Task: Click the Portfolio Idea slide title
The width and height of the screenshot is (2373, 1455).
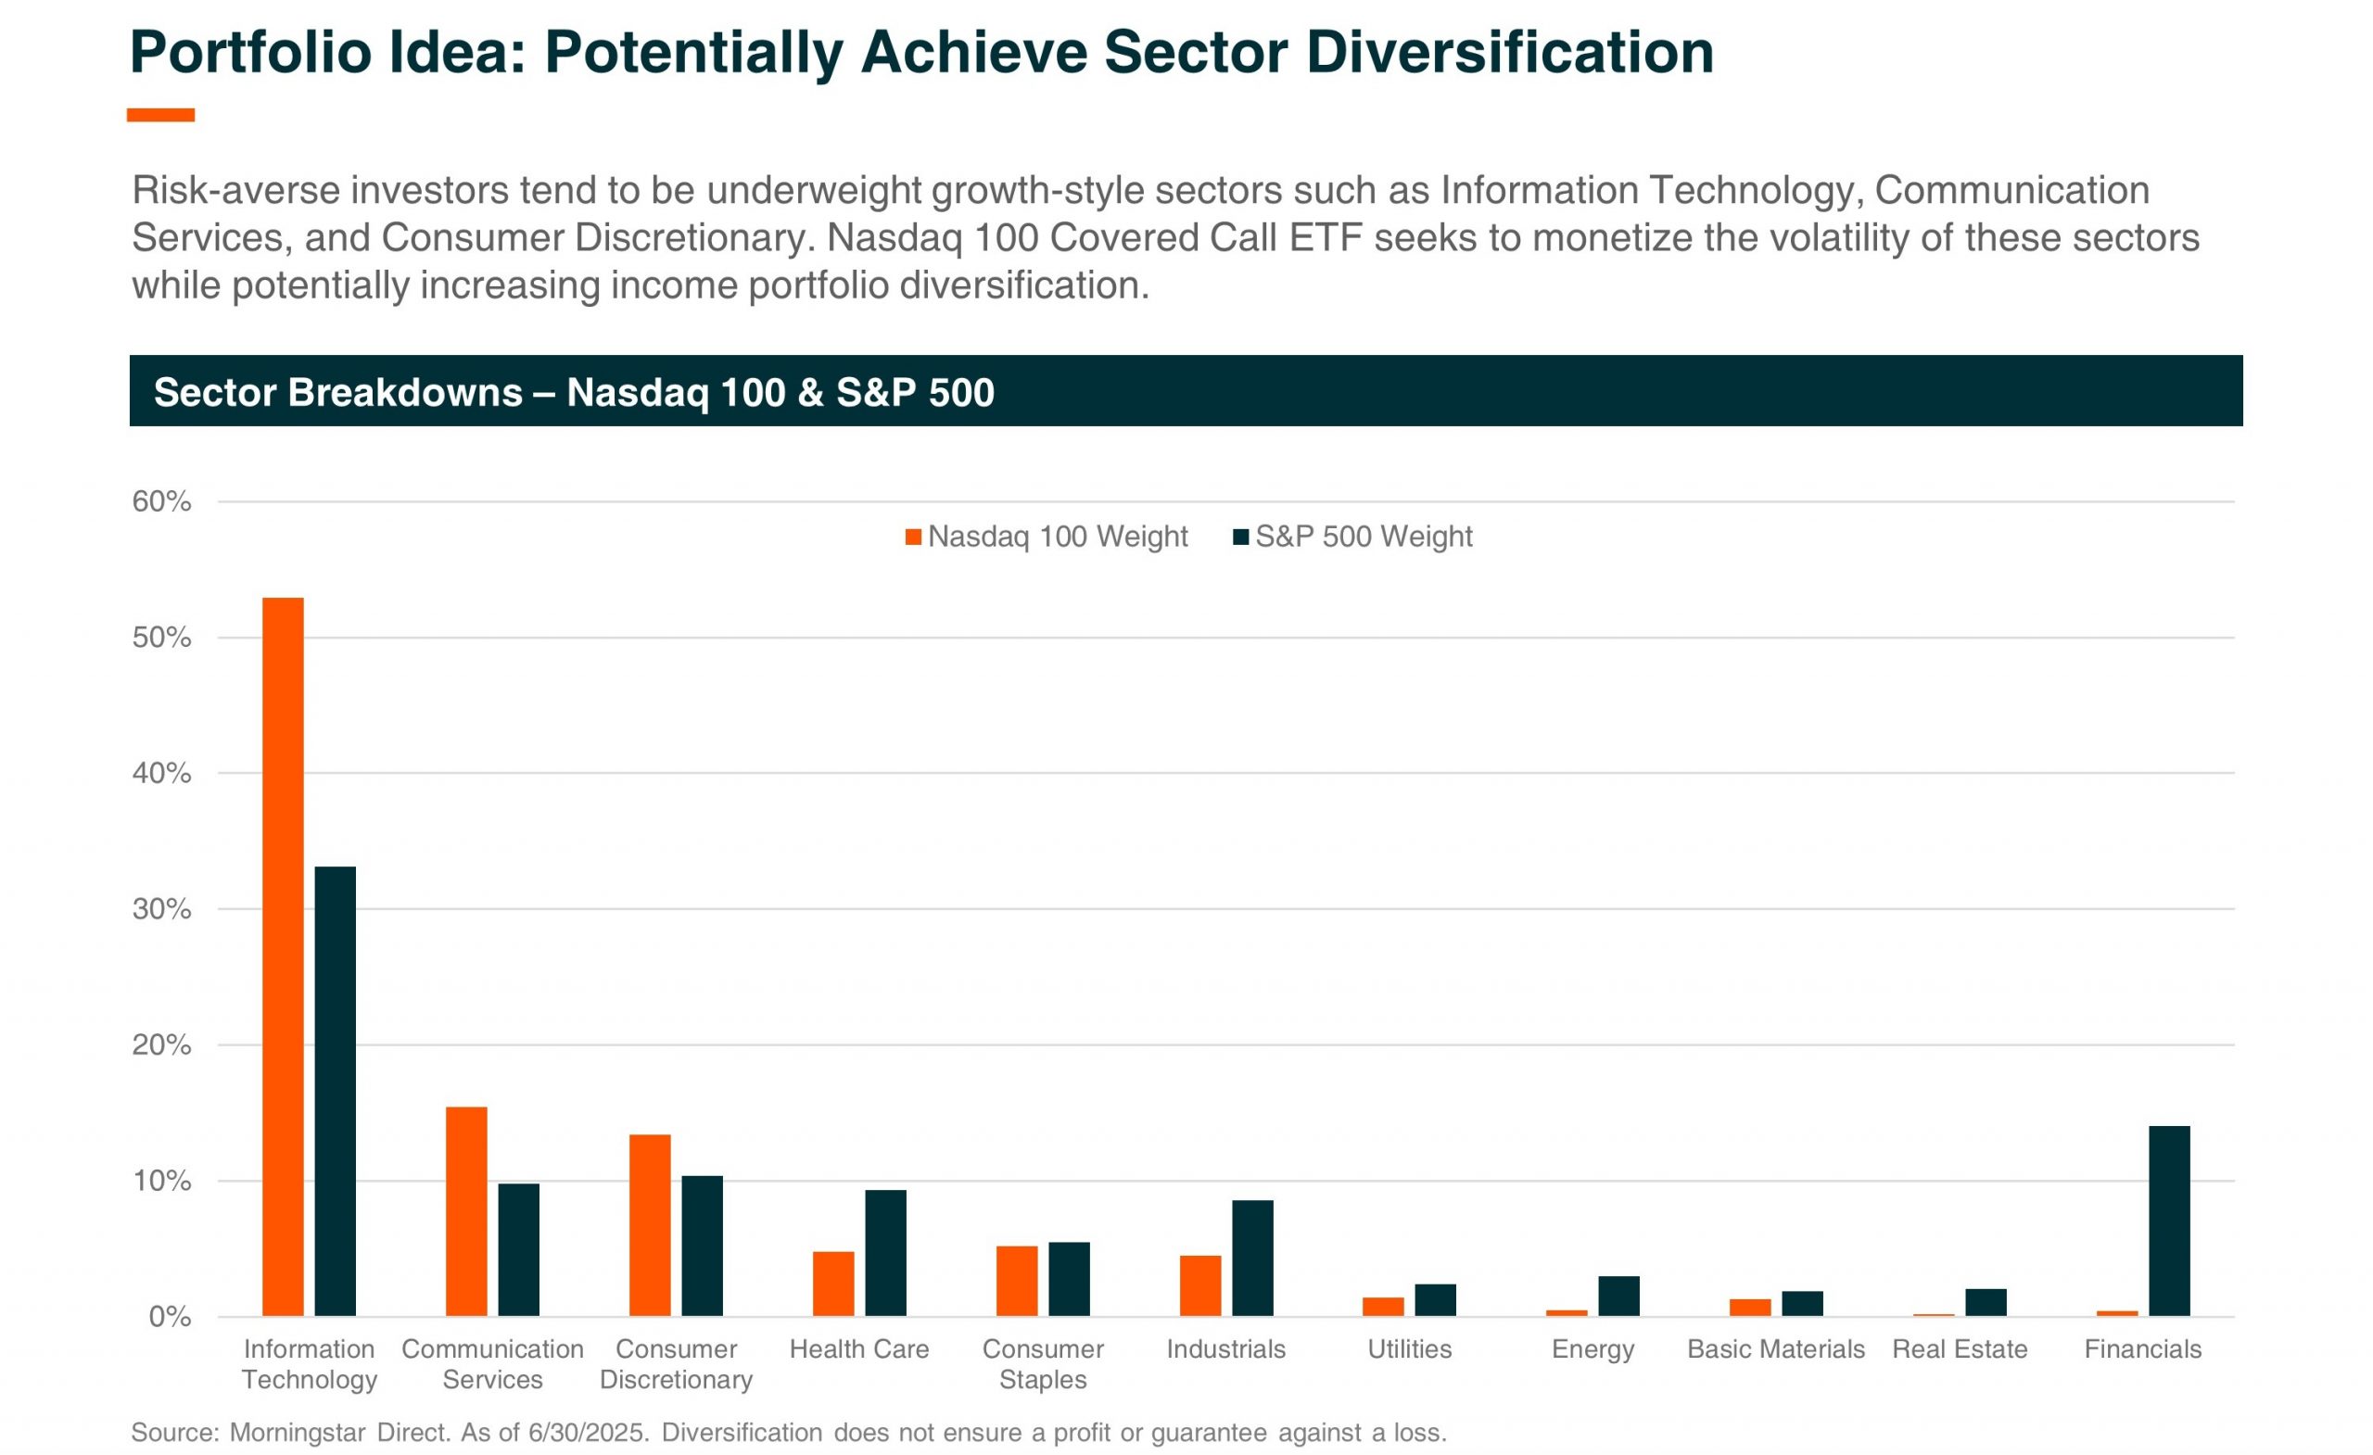Action: tap(920, 52)
